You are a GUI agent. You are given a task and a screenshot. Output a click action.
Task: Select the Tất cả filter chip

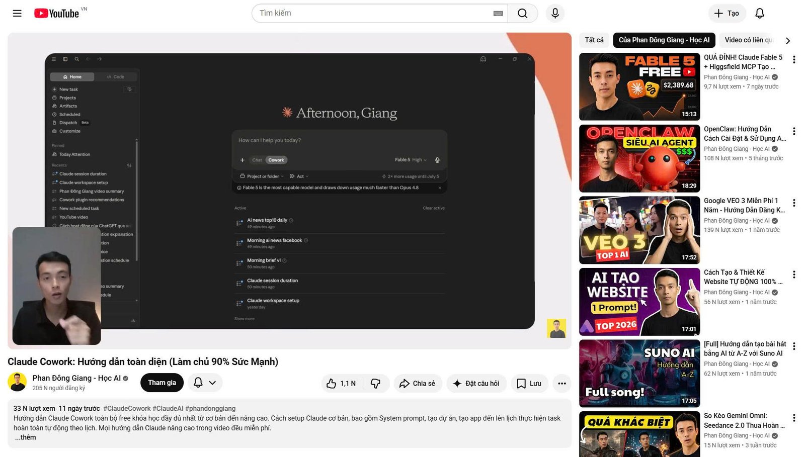(x=594, y=40)
